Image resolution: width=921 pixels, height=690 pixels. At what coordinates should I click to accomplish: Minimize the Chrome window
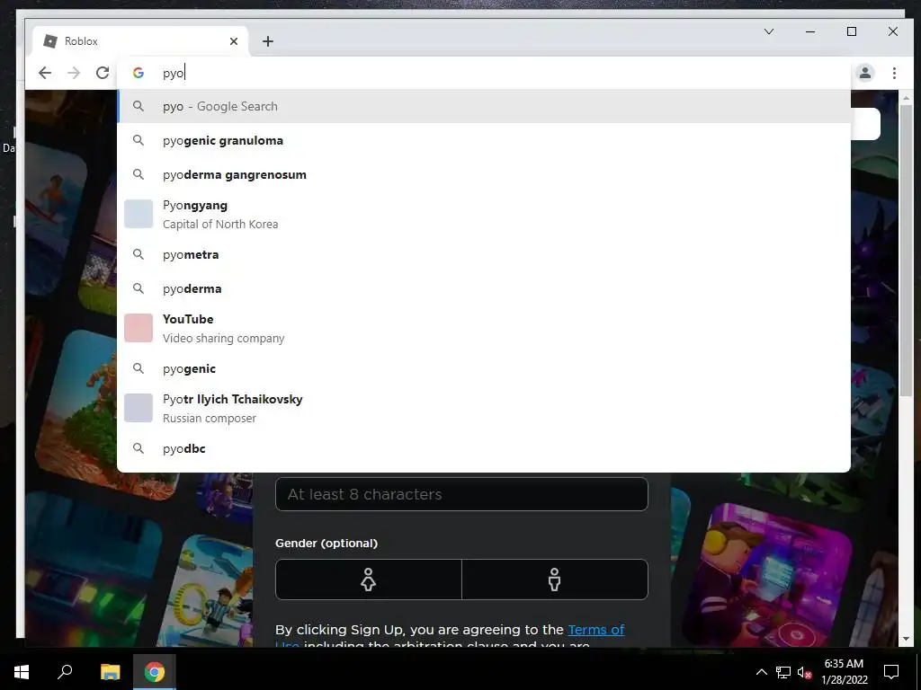point(810,31)
